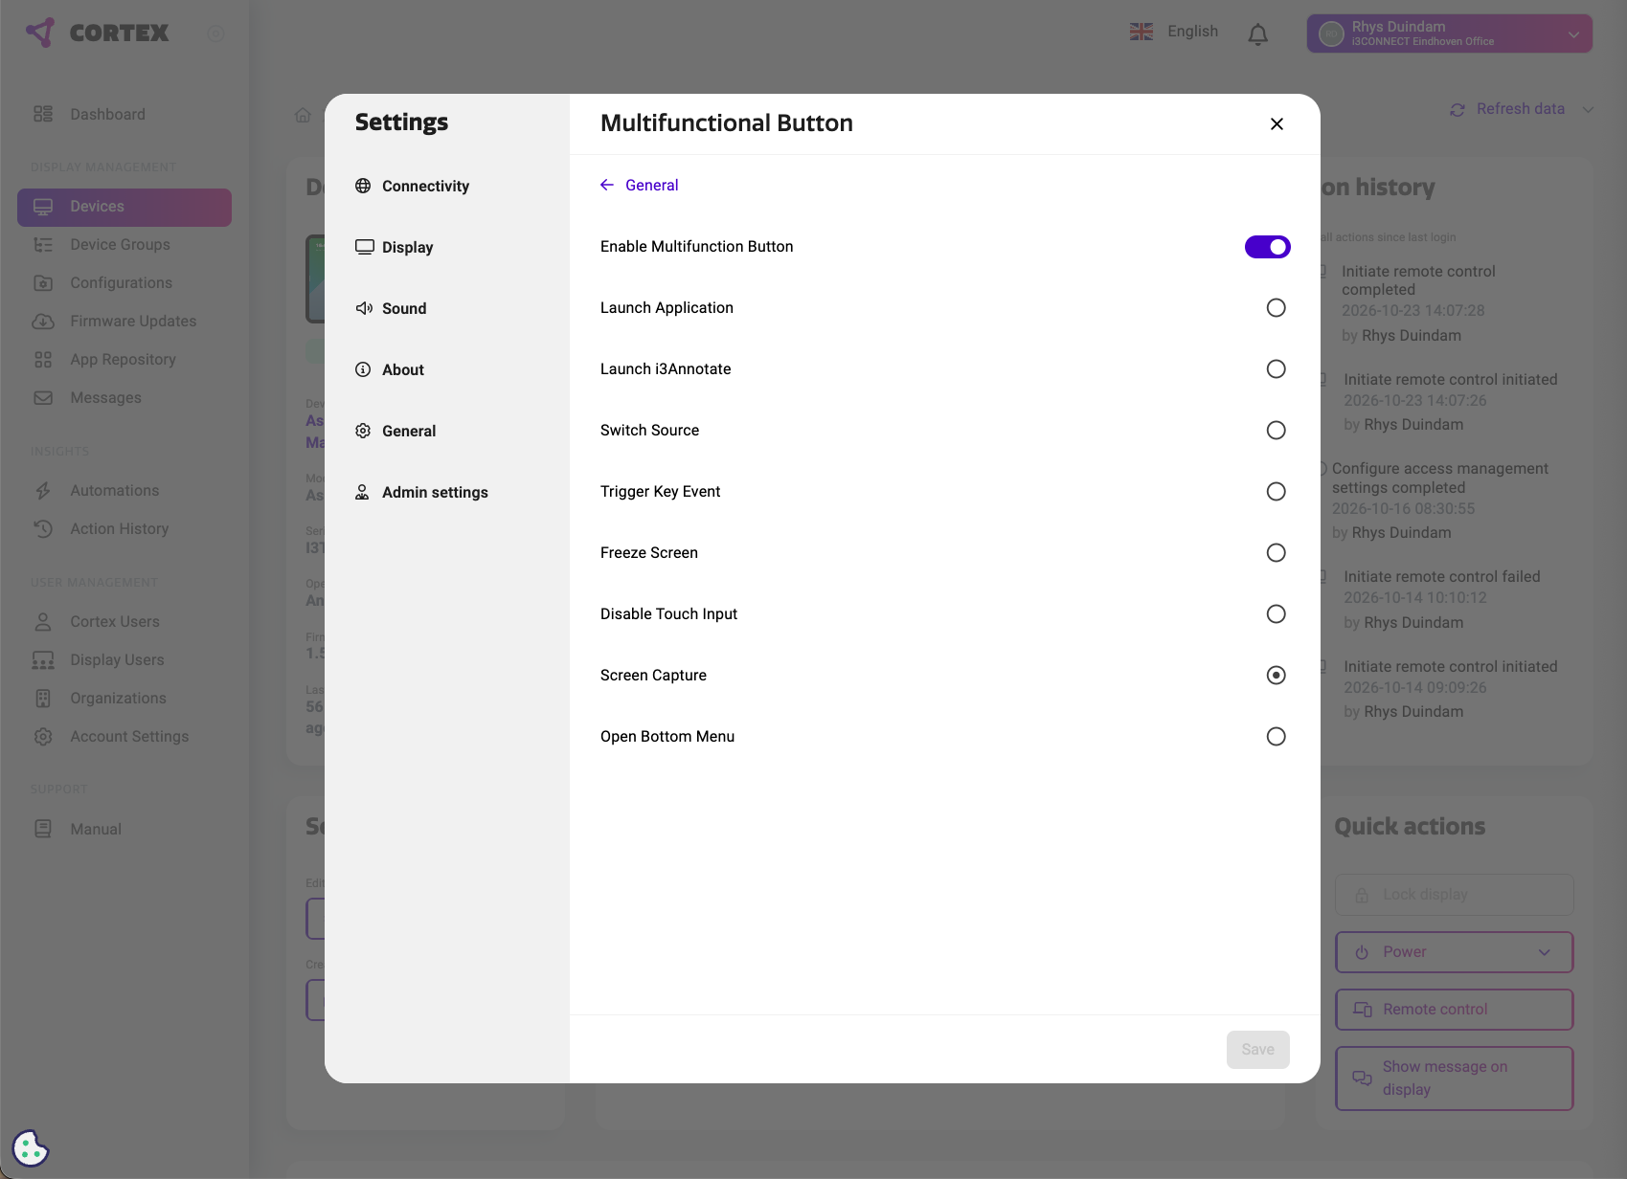Click the Launch Application option label

[x=667, y=308]
